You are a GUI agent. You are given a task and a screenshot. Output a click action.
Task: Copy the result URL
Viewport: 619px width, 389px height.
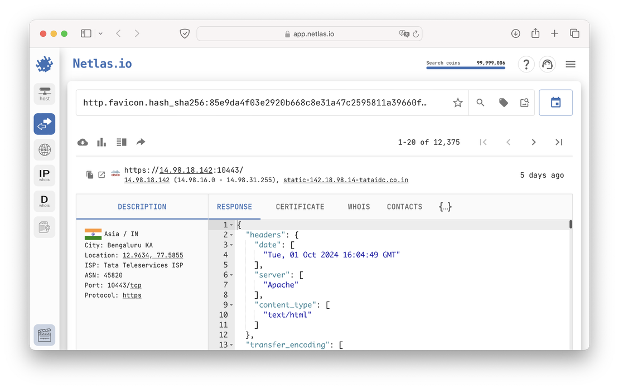click(90, 174)
